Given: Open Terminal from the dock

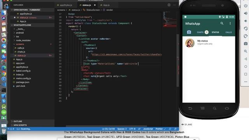Looking at the screenshot, I should [x=4, y=90].
